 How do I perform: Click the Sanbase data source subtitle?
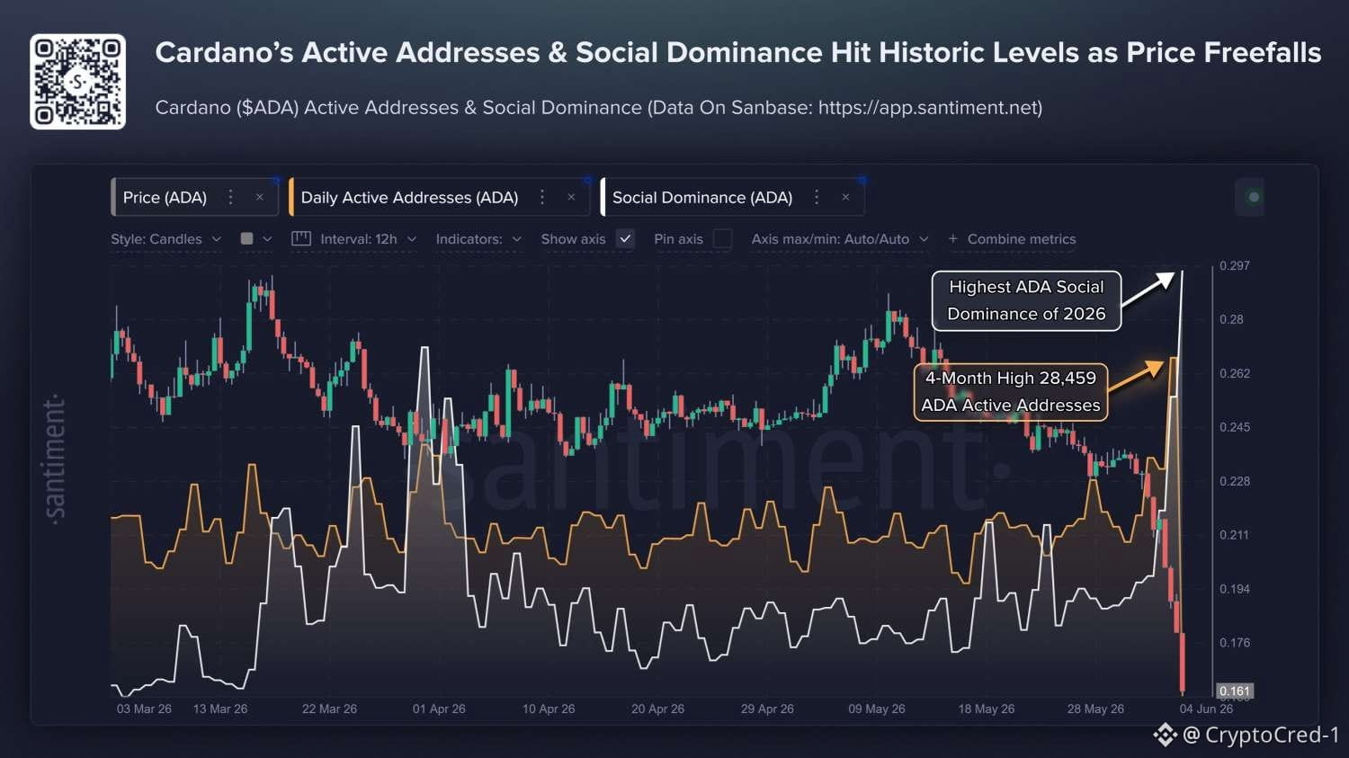point(599,108)
